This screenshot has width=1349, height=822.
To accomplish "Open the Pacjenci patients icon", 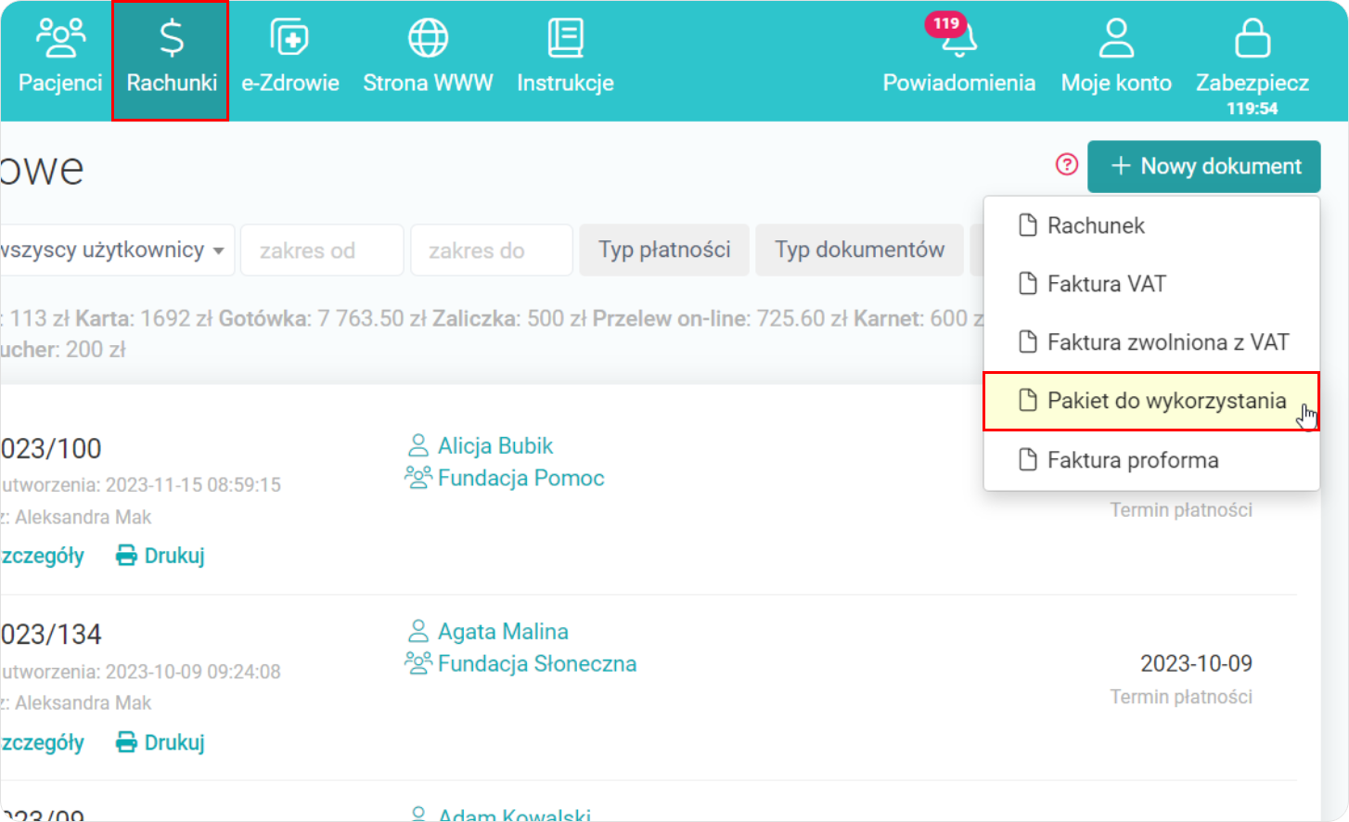I will (x=60, y=38).
